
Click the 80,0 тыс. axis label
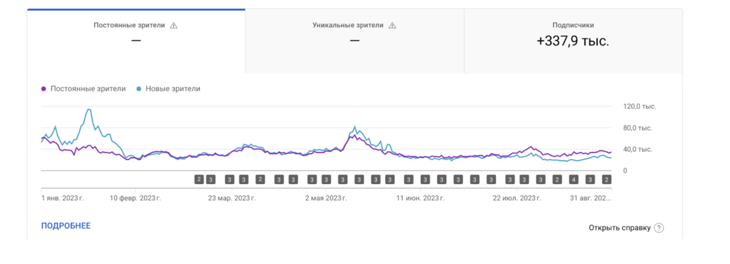[637, 128]
